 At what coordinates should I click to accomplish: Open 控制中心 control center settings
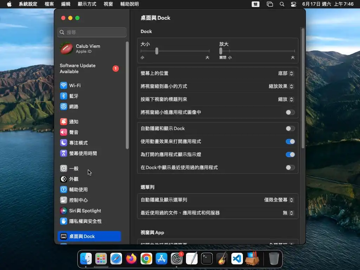click(90, 200)
